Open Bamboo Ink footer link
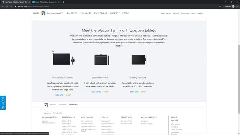Viewport: 240px width, 135px height. point(106,121)
